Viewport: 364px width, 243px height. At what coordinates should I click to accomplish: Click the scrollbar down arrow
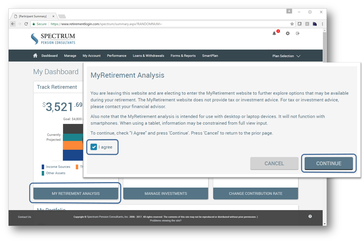coord(325,224)
